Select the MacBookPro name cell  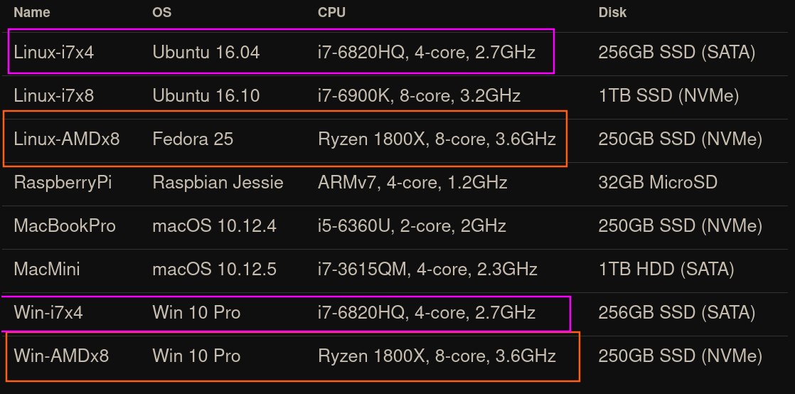pos(65,226)
